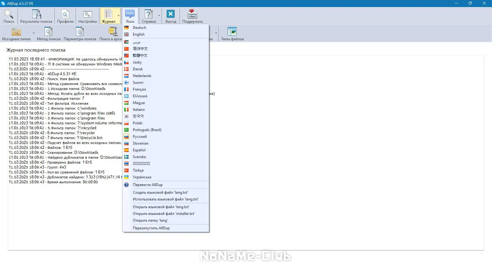This screenshot has height=264, width=492.
Task: Select 繁體中文 Traditional Chinese
Action: point(166,56)
